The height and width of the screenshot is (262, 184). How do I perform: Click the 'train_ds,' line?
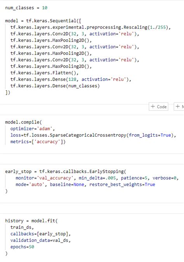click(x=22, y=227)
